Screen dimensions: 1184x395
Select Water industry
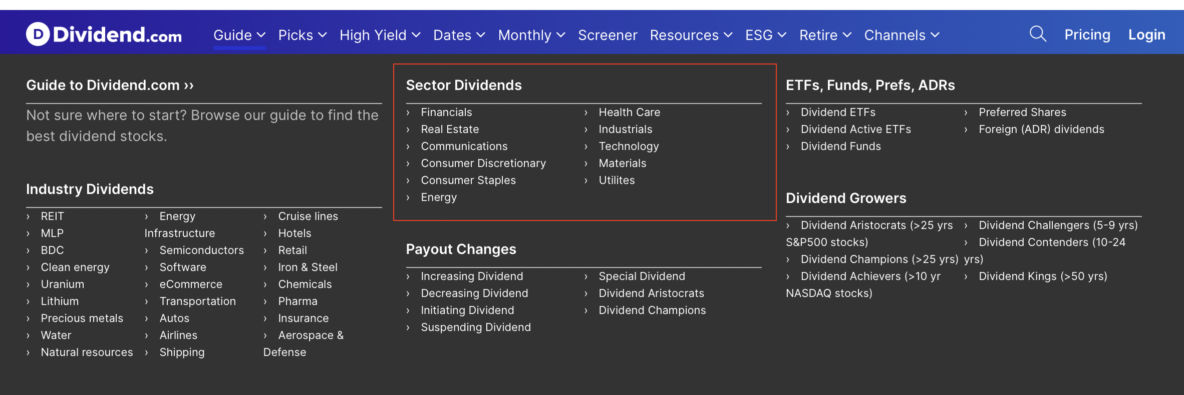click(56, 335)
